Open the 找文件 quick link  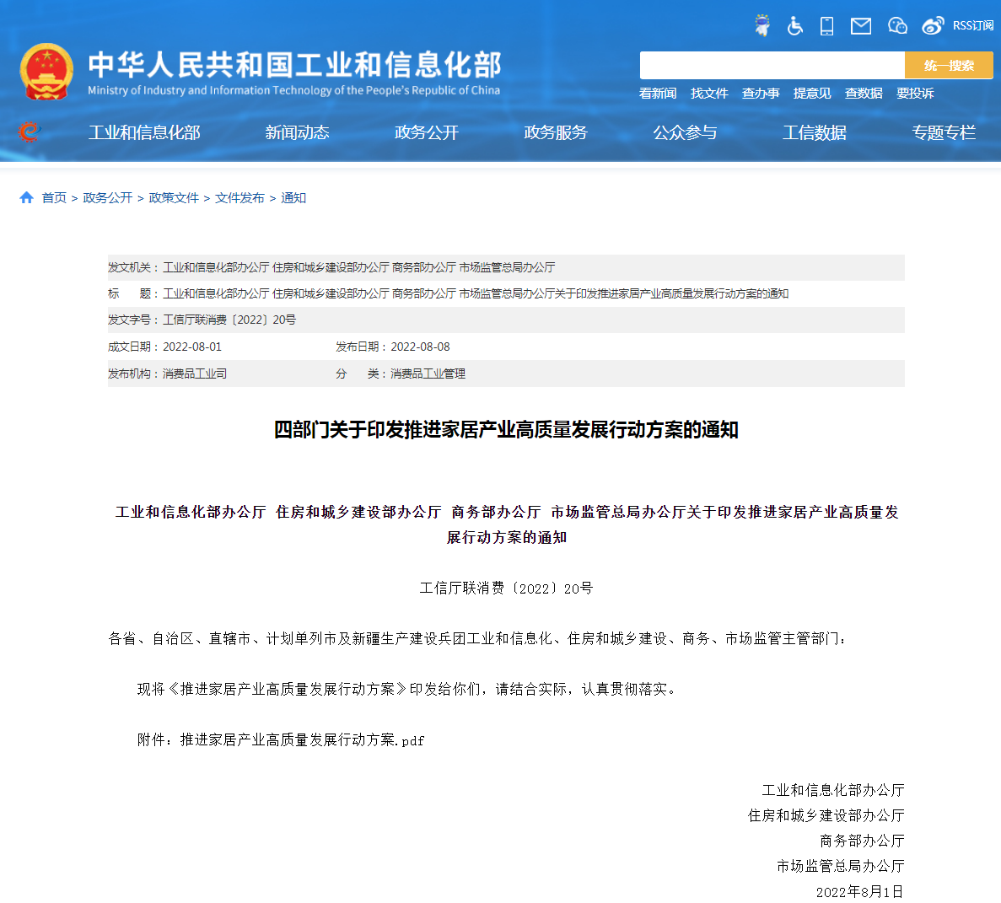pyautogui.click(x=709, y=94)
